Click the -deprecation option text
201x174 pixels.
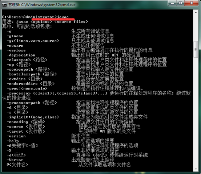coord(21,55)
